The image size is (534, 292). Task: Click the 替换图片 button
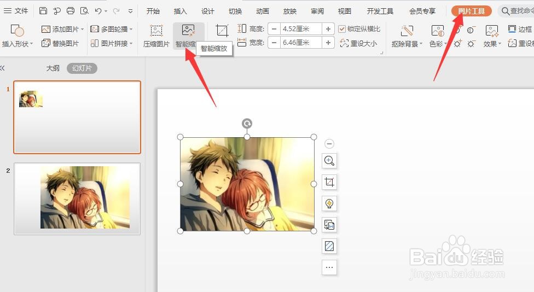click(60, 43)
